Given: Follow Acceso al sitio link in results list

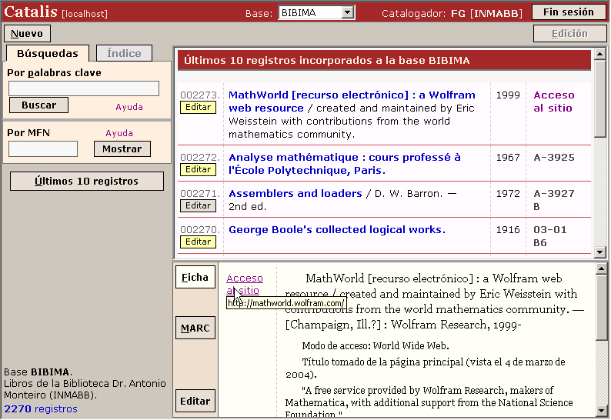Looking at the screenshot, I should coord(553,102).
